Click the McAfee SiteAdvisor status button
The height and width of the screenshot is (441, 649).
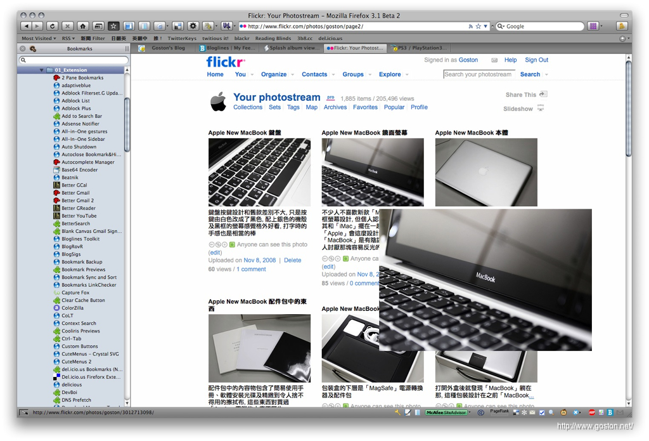pyautogui.click(x=446, y=412)
